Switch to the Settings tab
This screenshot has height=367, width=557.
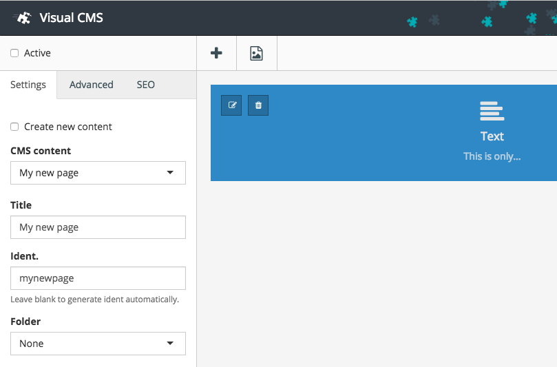tap(28, 85)
